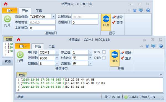Switch to the 工具 tab in COM3 window
Viewport: 166px width, 102px height.
pyautogui.click(x=51, y=46)
